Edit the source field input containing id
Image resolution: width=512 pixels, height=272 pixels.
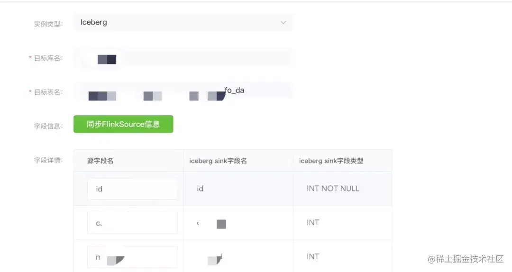coord(132,189)
